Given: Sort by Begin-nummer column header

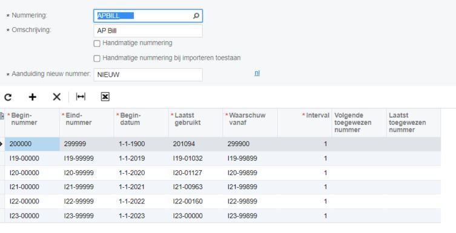Looking at the screenshot, I should pyautogui.click(x=32, y=123).
